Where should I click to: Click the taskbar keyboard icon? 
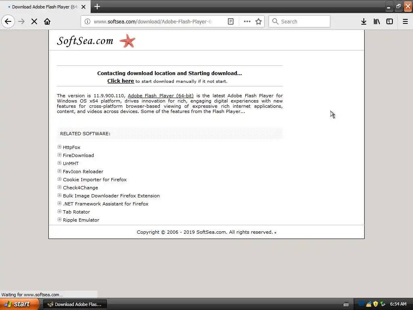click(x=346, y=304)
